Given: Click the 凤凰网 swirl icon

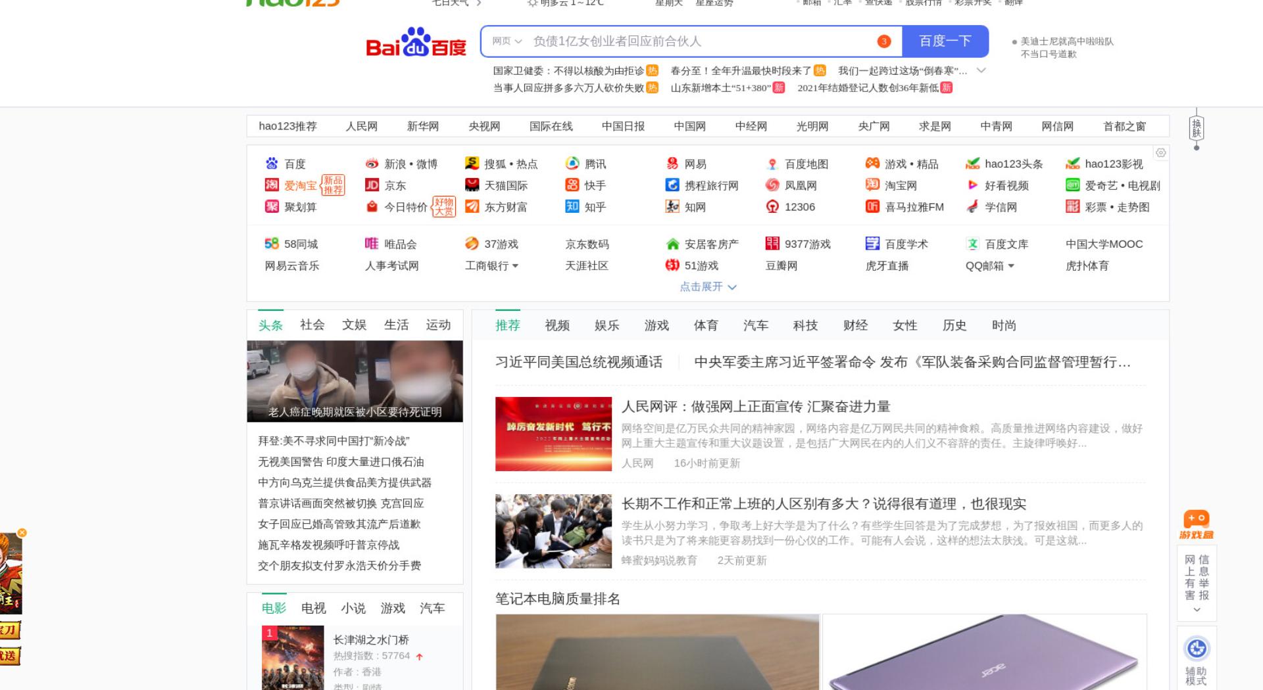Looking at the screenshot, I should pos(772,185).
